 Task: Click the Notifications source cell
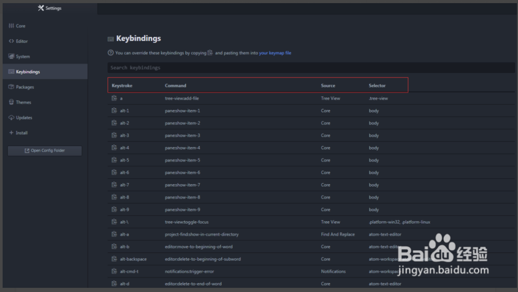pyautogui.click(x=333, y=271)
